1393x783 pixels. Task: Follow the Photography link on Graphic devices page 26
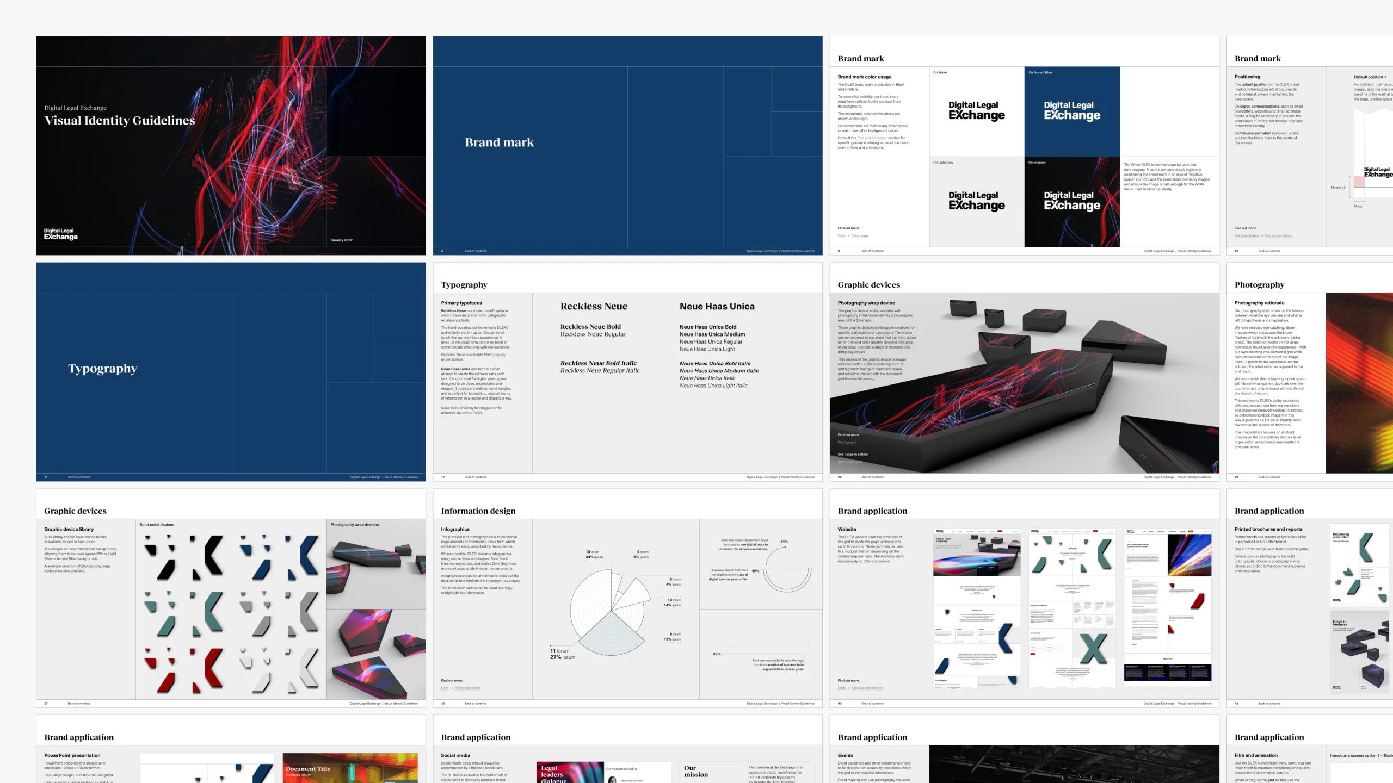tap(847, 443)
